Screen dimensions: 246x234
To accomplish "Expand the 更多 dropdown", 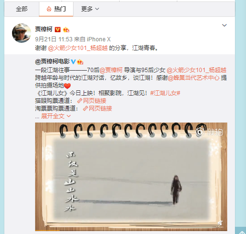I will pos(90,9).
